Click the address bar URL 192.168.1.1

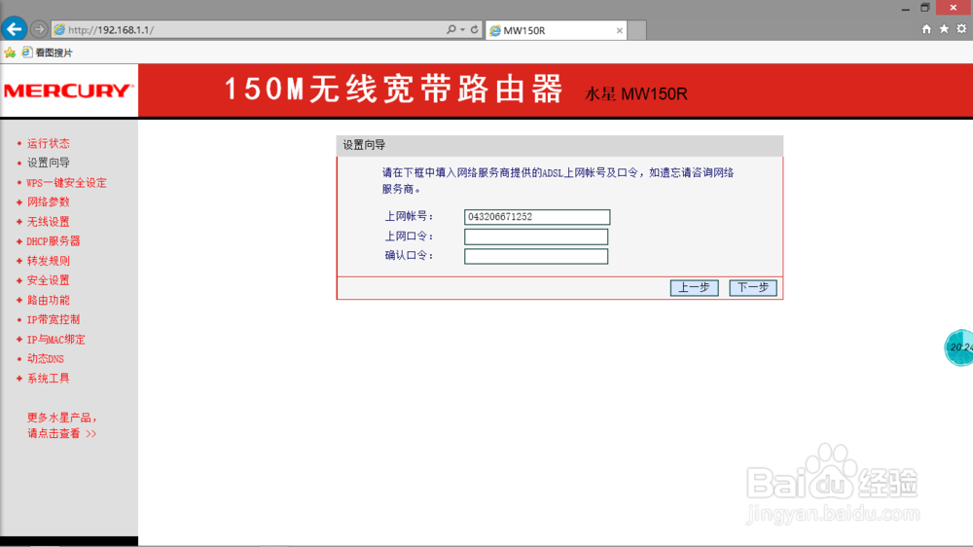tap(111, 30)
